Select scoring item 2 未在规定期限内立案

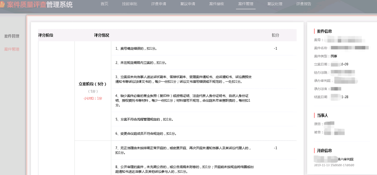click(141, 63)
